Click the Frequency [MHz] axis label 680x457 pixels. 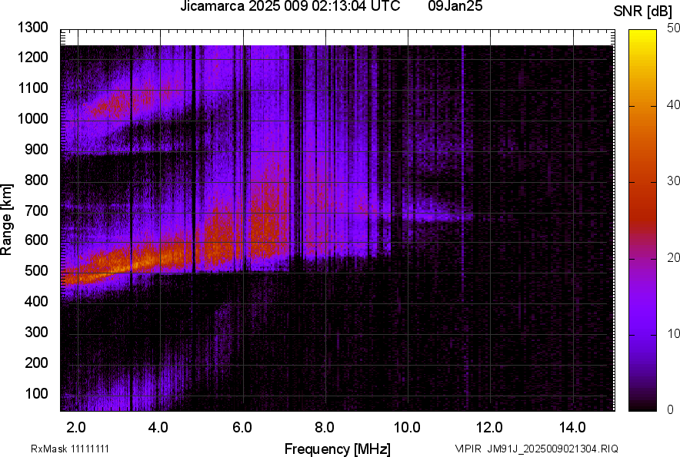[x=337, y=449]
